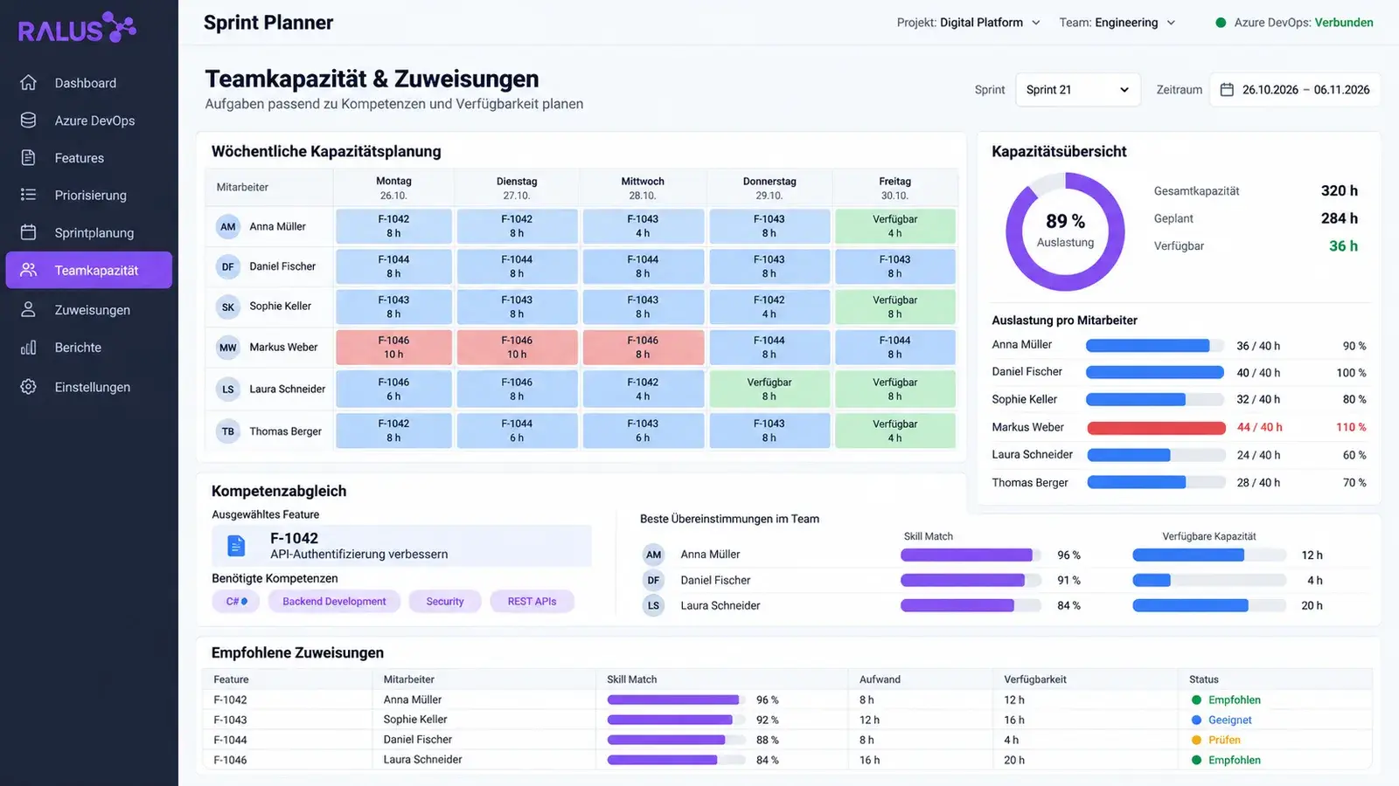The height and width of the screenshot is (786, 1399).
Task: Click the C# skill tag
Action: pyautogui.click(x=236, y=602)
